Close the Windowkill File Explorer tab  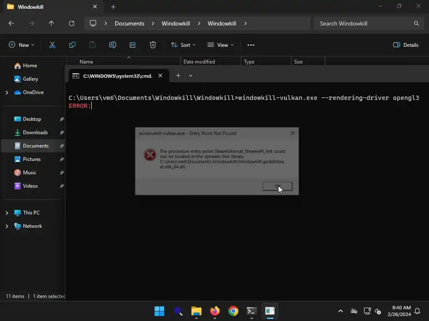coord(95,7)
